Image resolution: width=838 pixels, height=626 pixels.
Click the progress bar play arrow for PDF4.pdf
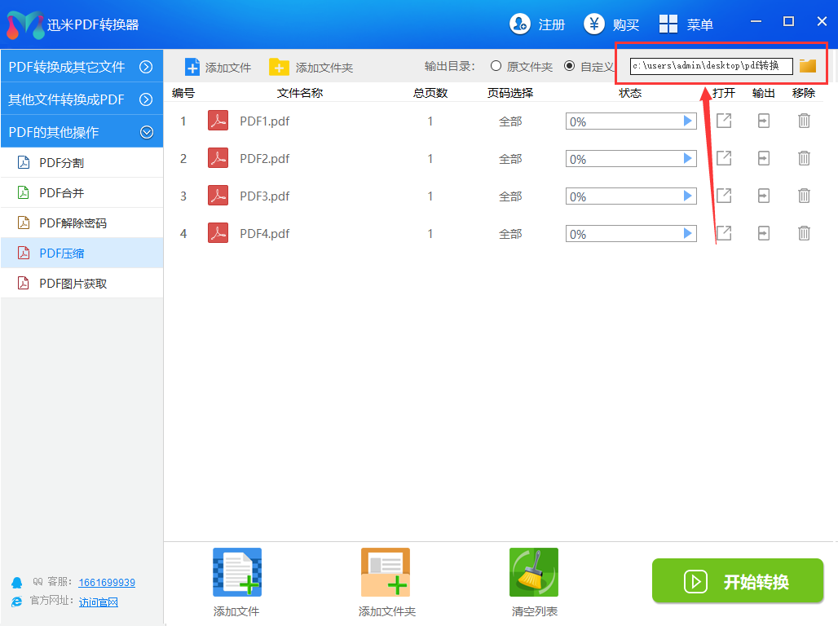pos(688,234)
